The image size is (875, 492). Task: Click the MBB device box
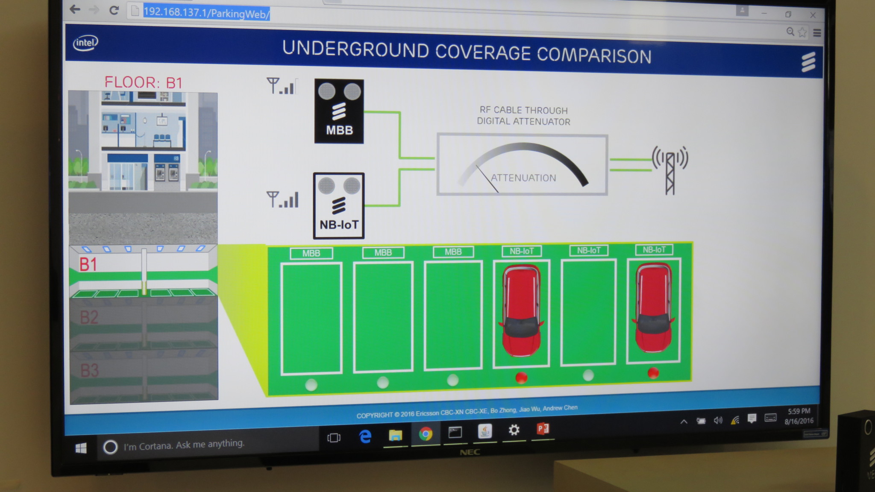pos(339,111)
